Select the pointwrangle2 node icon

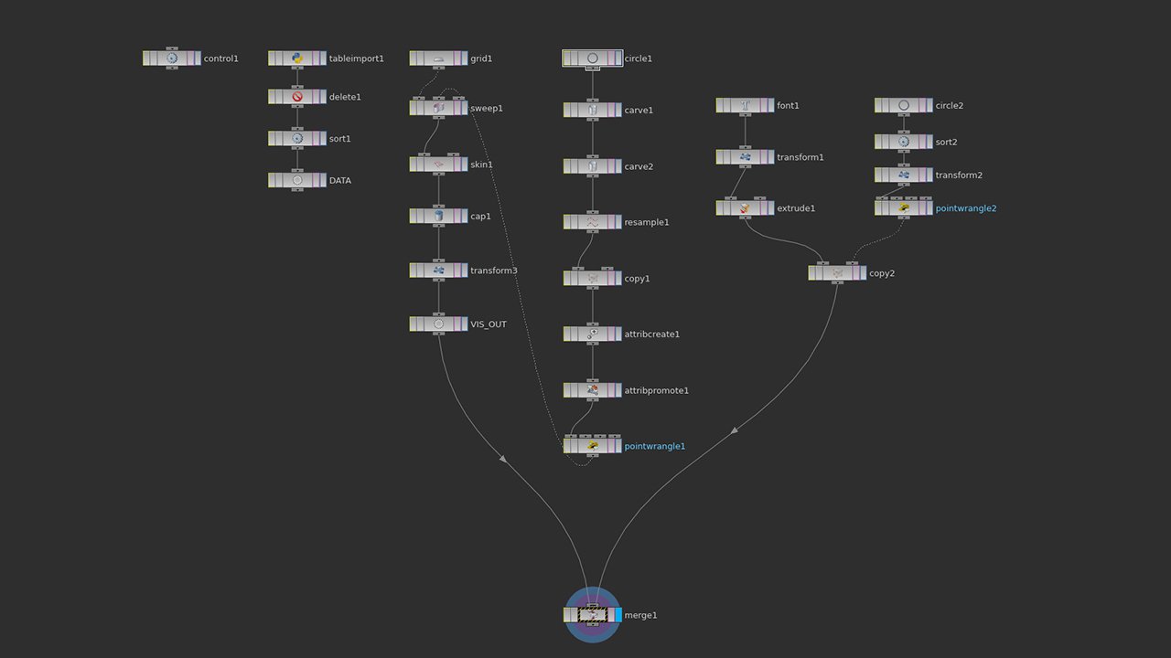pyautogui.click(x=904, y=208)
